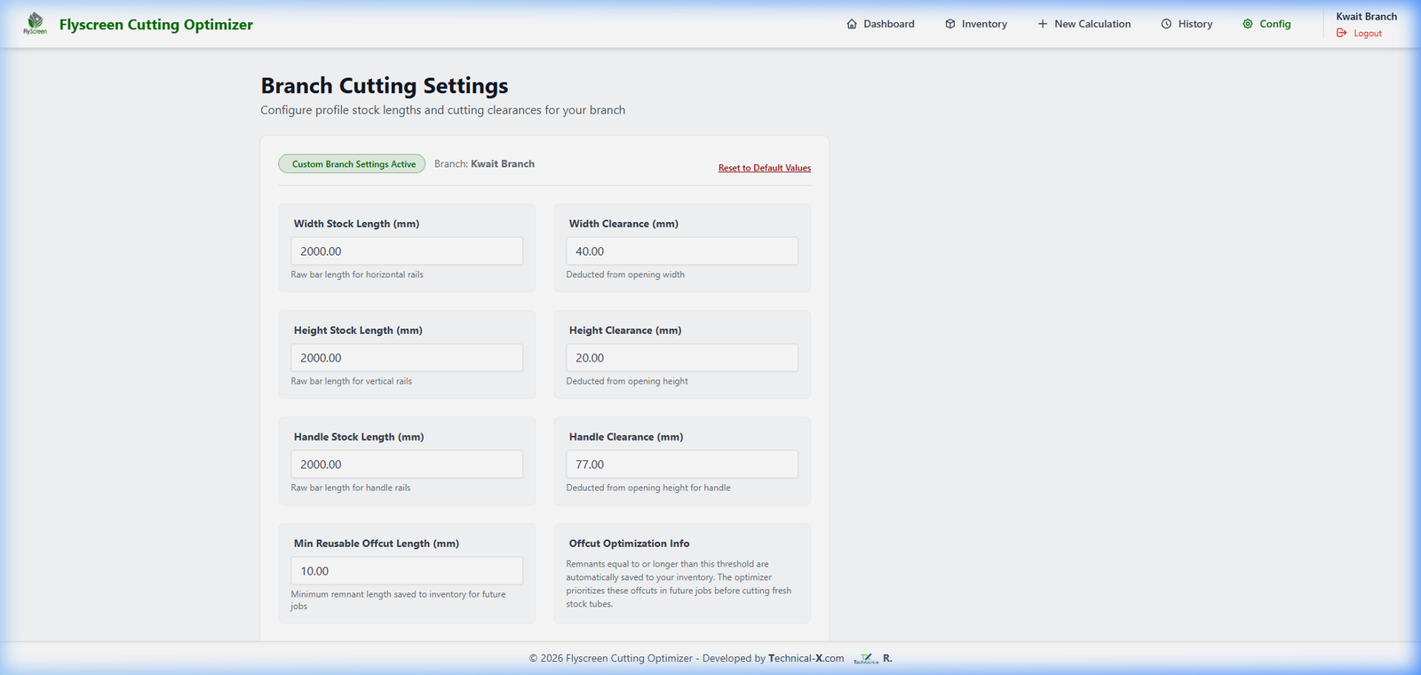Click text 'Raw bar length for horizontal rails'
1421x675 pixels.
coord(357,274)
